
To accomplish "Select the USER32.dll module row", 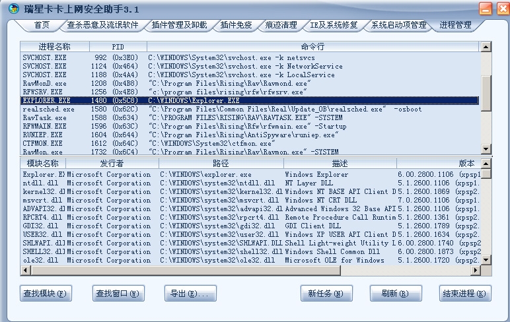I will [x=251, y=234].
